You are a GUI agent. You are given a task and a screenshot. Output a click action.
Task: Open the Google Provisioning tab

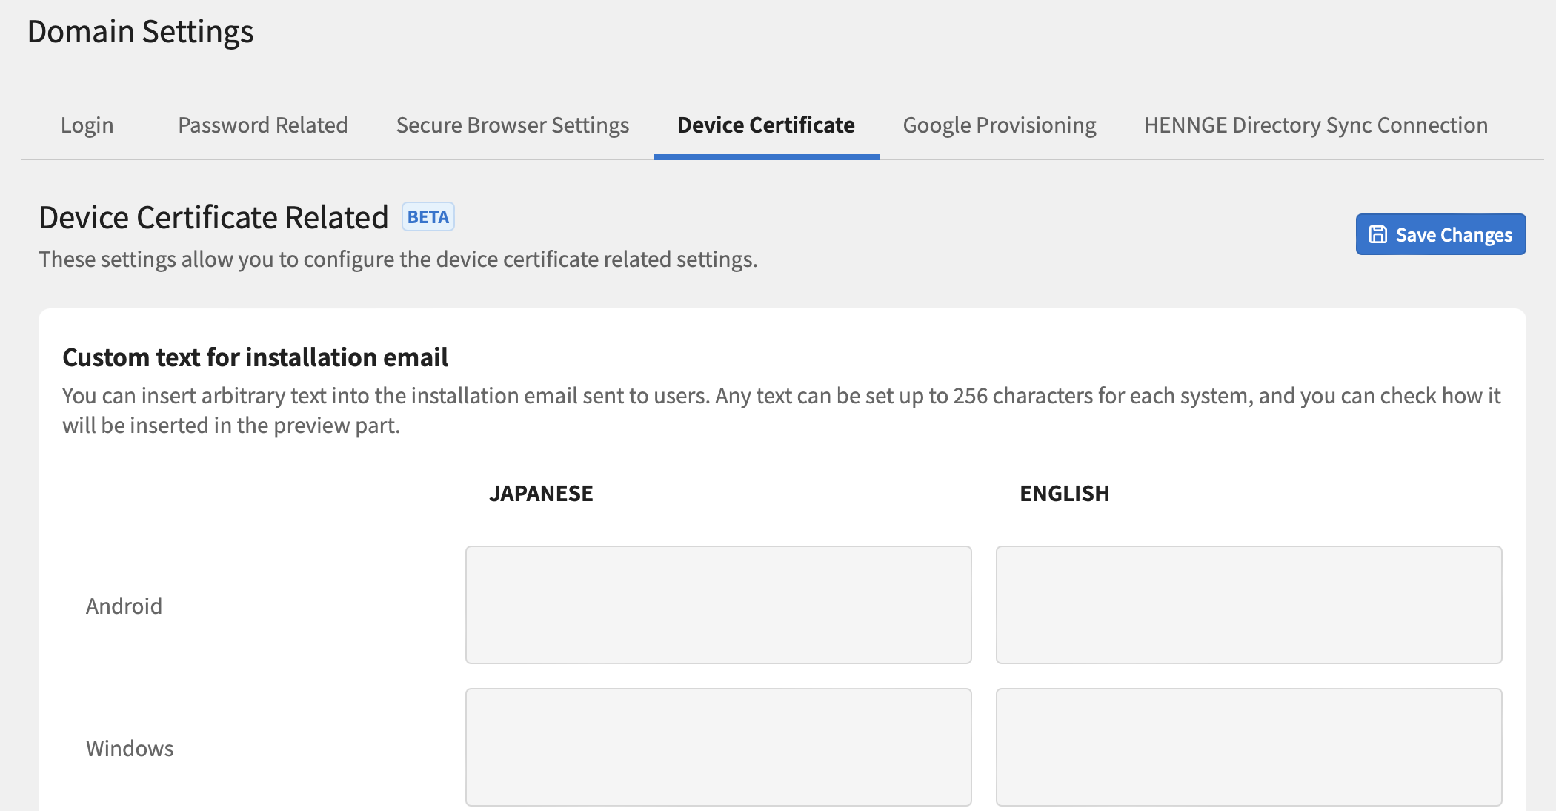1000,125
